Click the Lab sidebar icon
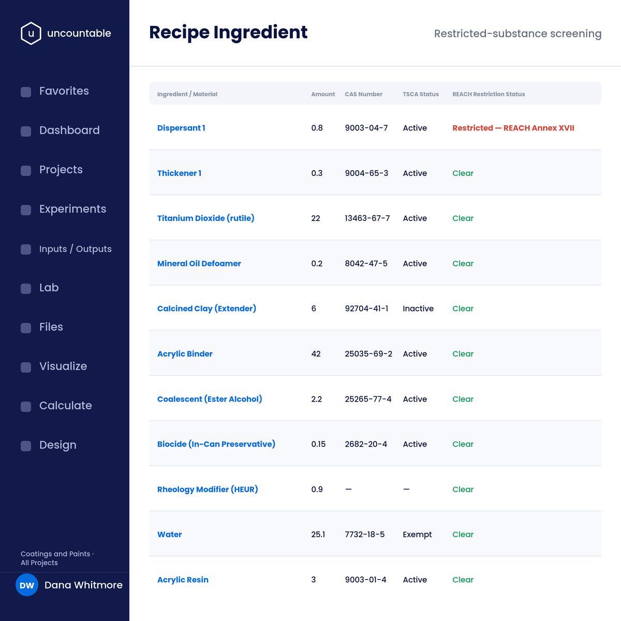This screenshot has height=621, width=621. click(26, 289)
